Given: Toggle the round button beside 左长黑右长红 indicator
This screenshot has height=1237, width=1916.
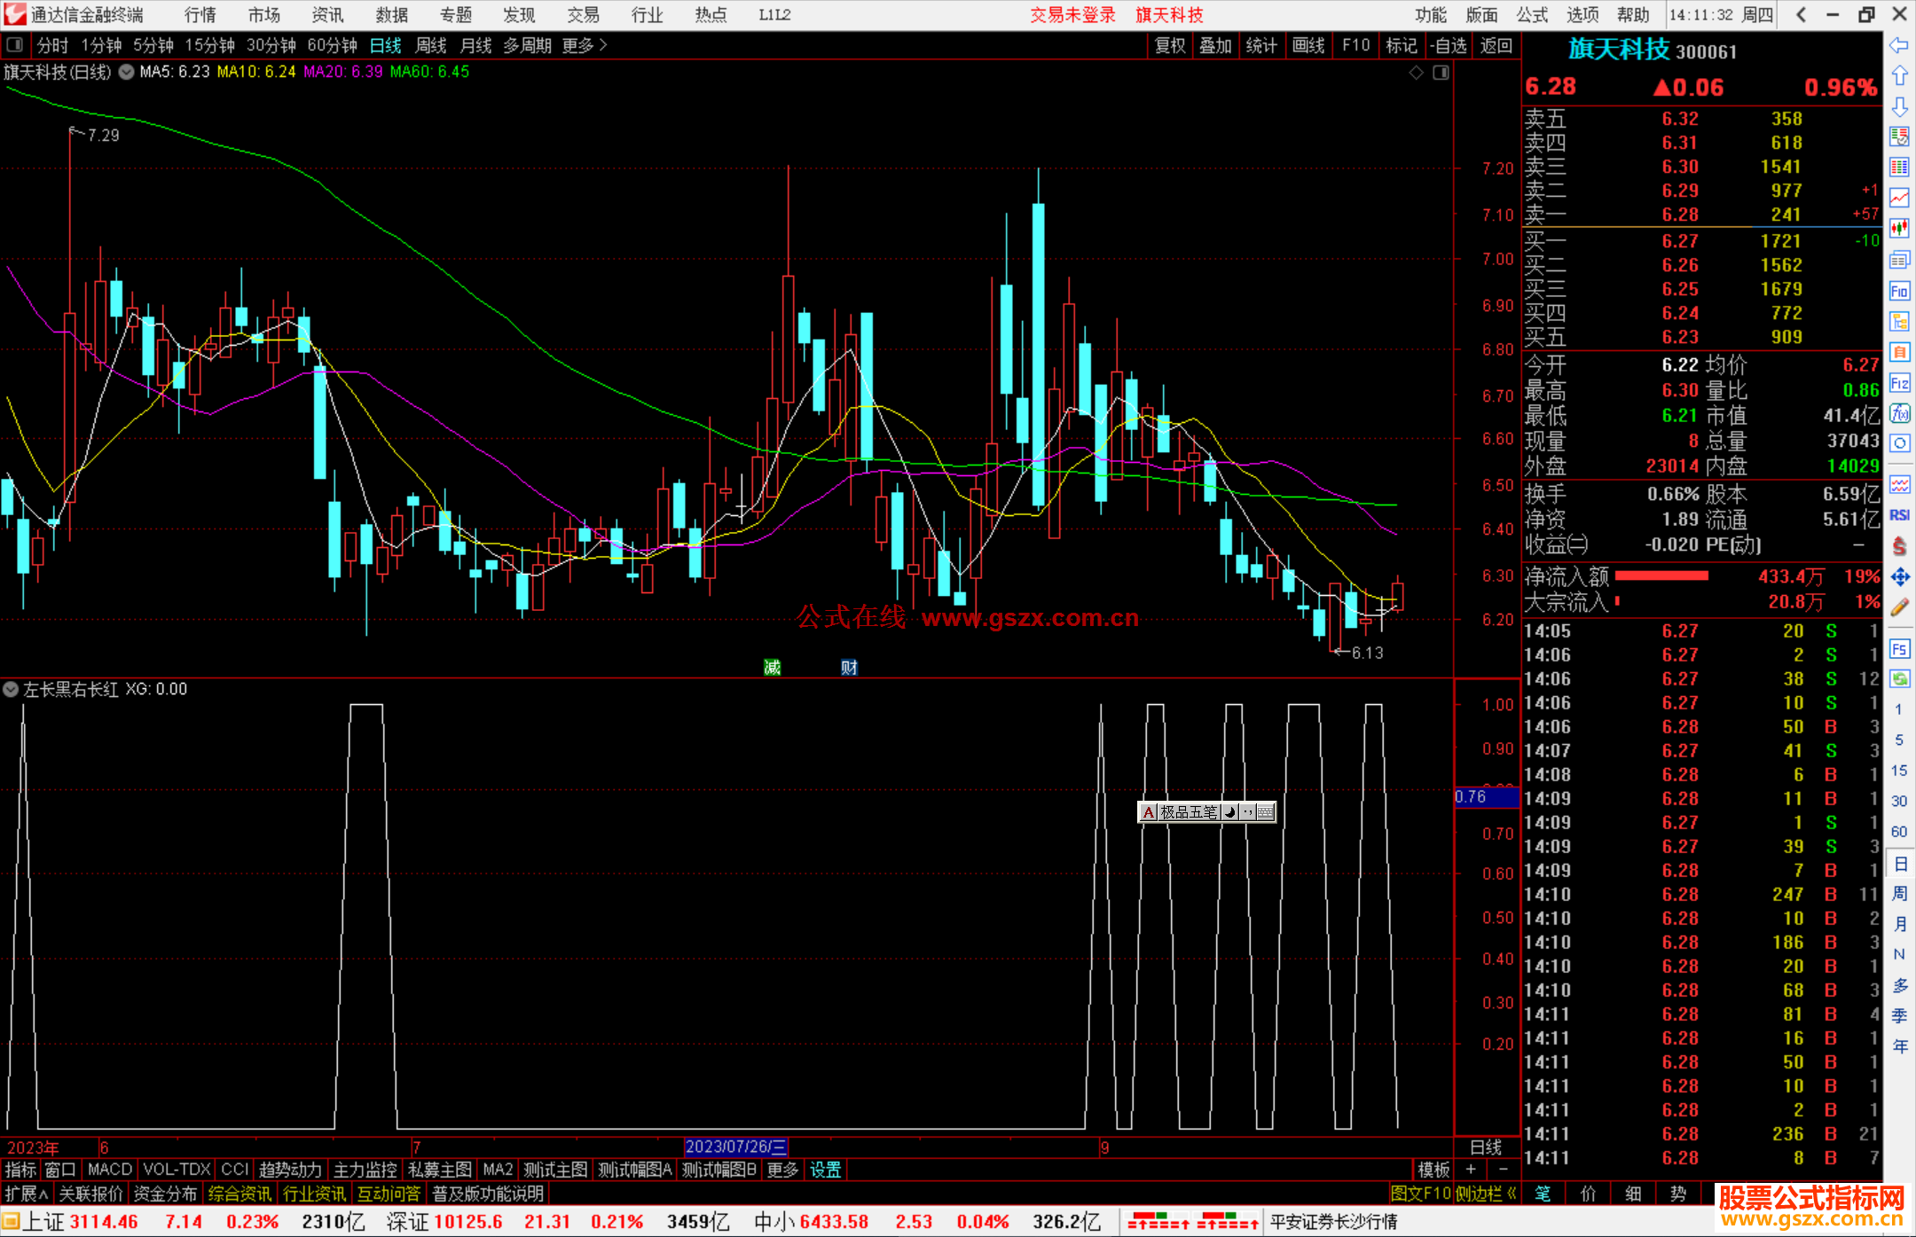Looking at the screenshot, I should [x=11, y=689].
